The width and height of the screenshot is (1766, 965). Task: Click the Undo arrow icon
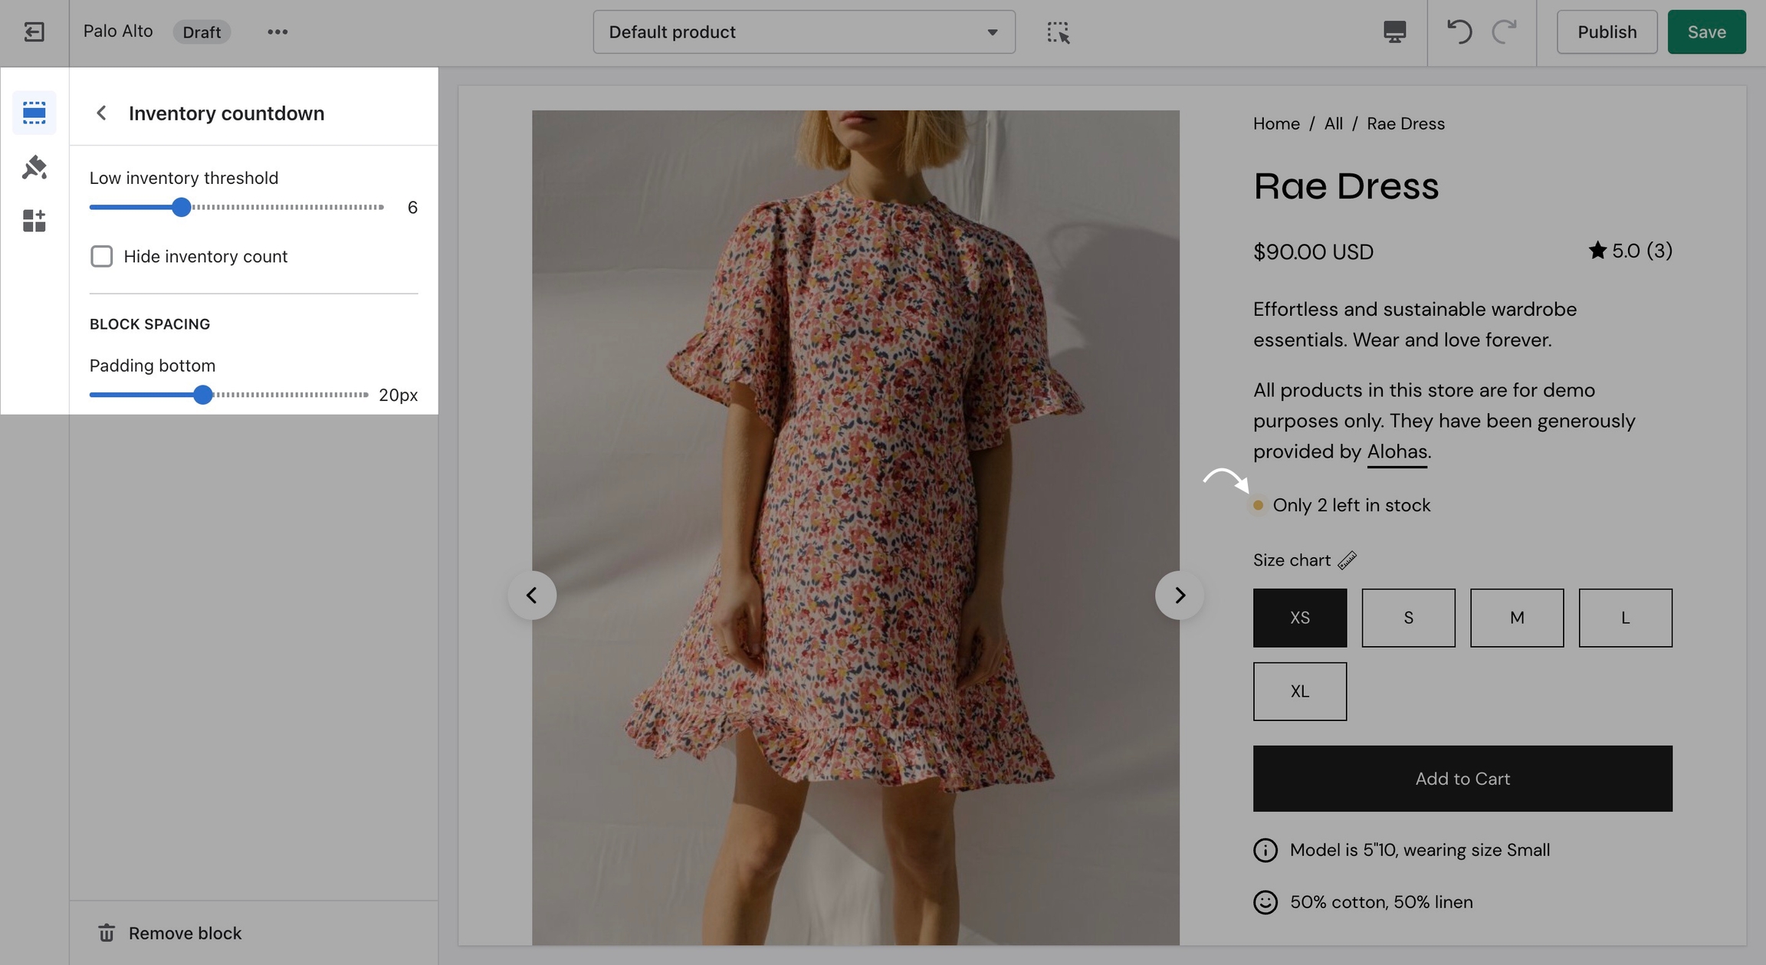point(1459,32)
